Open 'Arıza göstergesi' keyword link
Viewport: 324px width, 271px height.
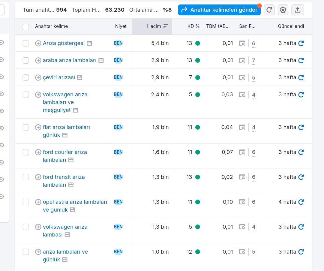64,43
